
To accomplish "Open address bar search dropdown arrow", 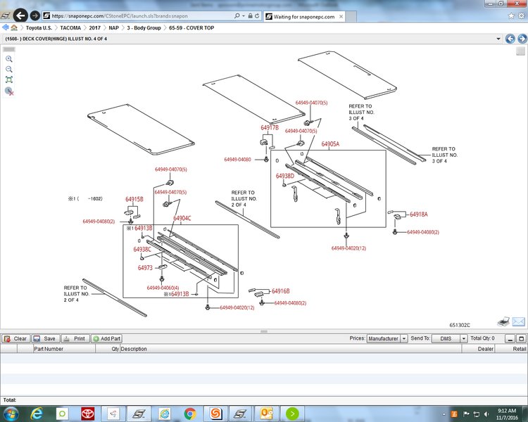I will pos(244,15).
